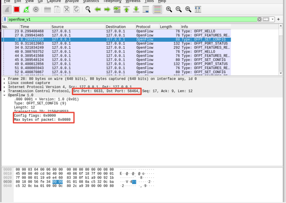Jump to the first packet icon
Image resolution: width=286 pixels, height=203 pixels.
click(x=126, y=9)
